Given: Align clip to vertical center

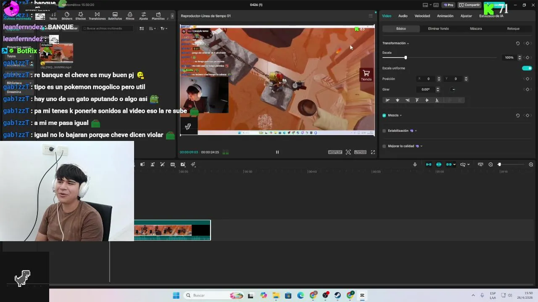Looking at the screenshot, I should pos(427,100).
